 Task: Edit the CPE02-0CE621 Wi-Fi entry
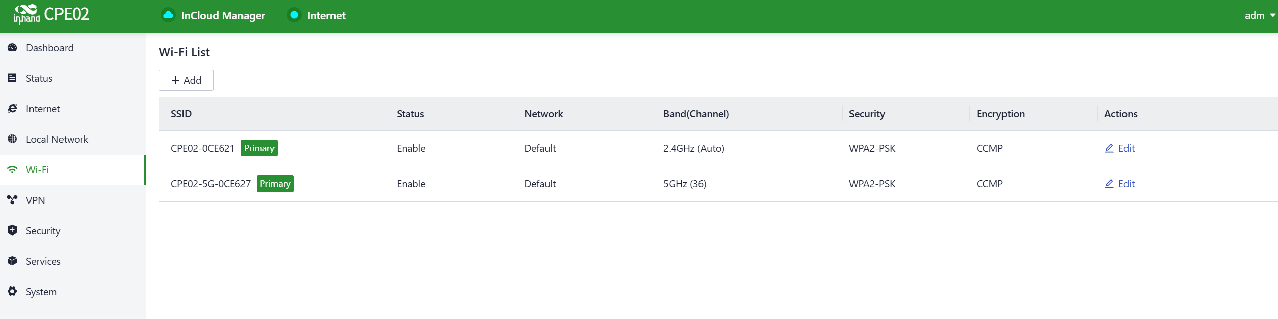tap(1120, 148)
